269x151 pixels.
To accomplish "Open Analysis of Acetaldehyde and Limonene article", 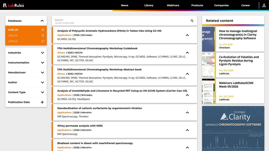I will (122, 91).
